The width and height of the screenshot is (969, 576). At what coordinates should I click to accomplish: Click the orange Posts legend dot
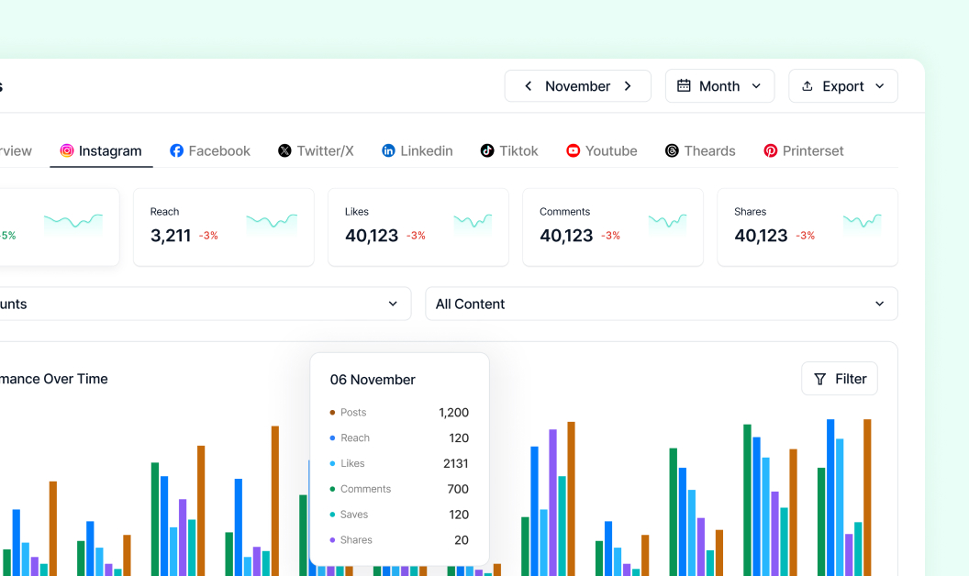[x=332, y=412]
